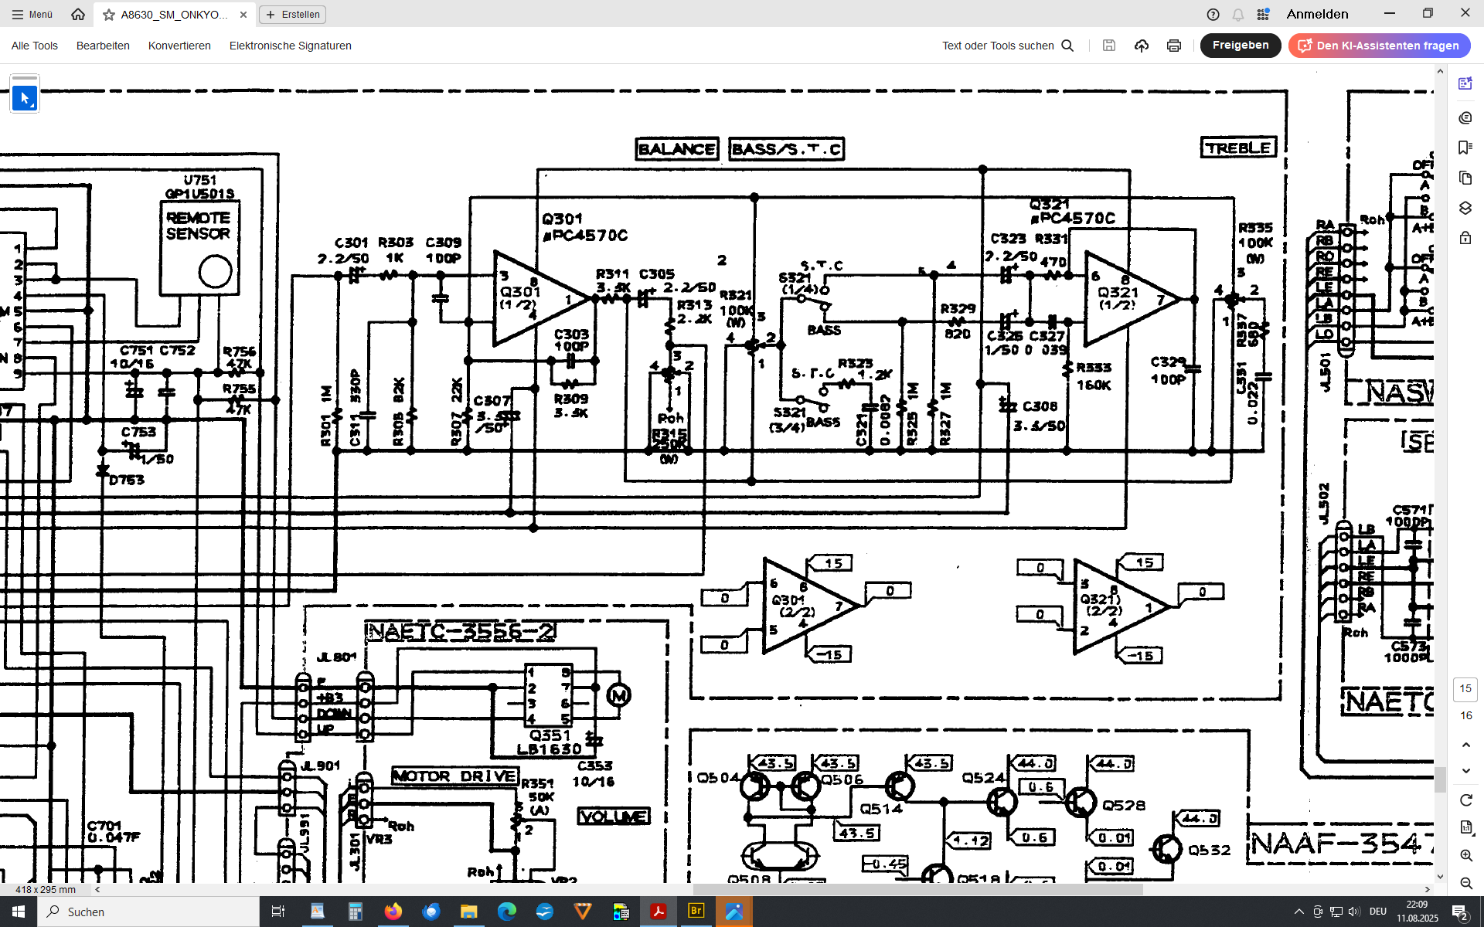
Task: Open the document security lock icon
Action: (x=1465, y=238)
